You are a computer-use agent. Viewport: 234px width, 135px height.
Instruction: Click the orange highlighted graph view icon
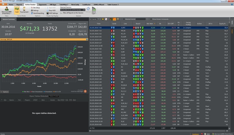[x=114, y=19]
